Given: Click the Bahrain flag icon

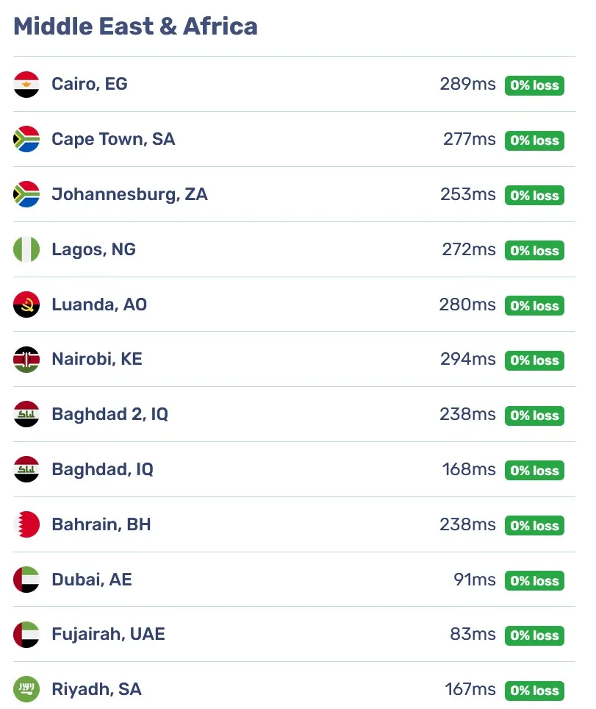Looking at the screenshot, I should point(26,524).
